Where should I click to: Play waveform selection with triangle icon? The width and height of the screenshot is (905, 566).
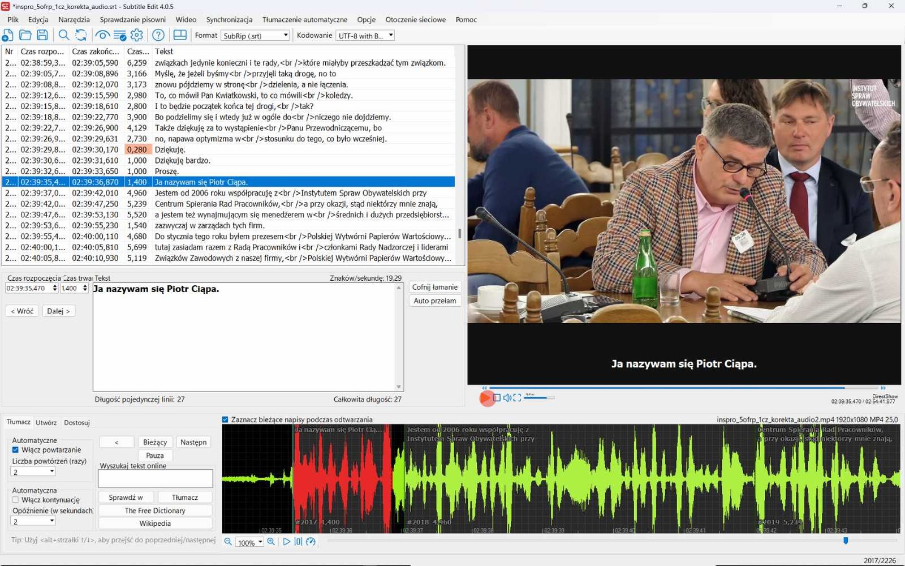(x=287, y=542)
